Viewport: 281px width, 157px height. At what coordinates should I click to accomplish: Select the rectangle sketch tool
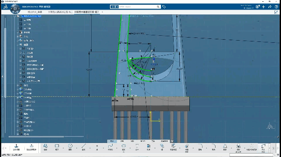click(57, 147)
